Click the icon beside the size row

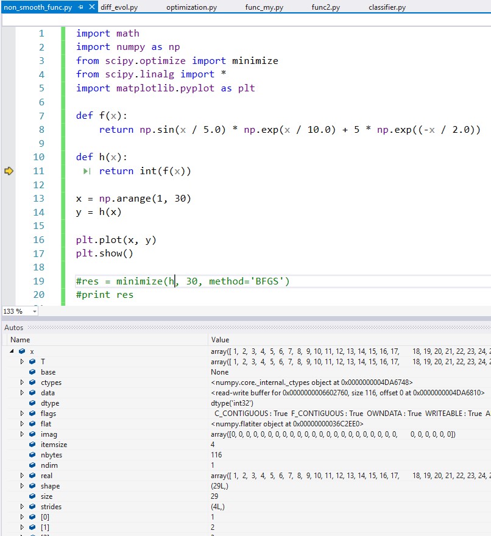pos(32,496)
